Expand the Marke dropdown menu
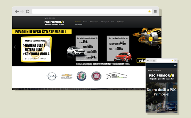 85,22
